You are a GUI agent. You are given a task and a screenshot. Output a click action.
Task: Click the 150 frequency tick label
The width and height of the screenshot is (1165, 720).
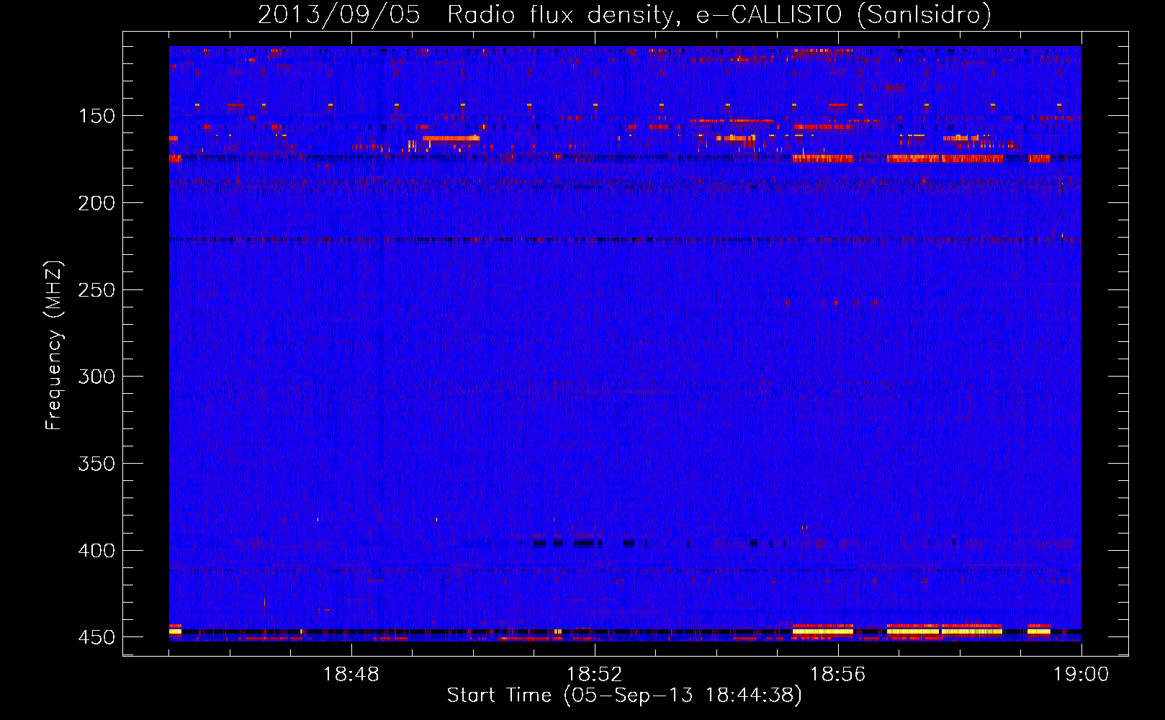click(x=96, y=116)
